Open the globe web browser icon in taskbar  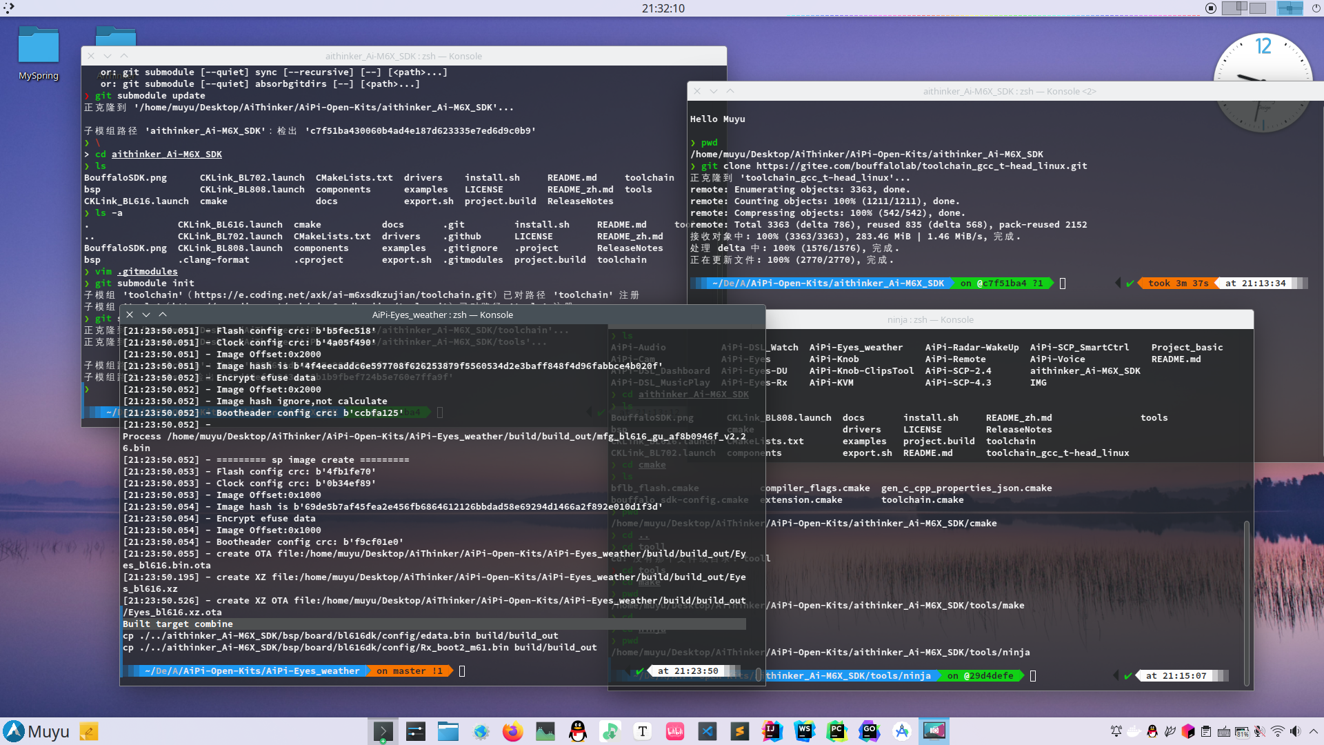(x=481, y=731)
